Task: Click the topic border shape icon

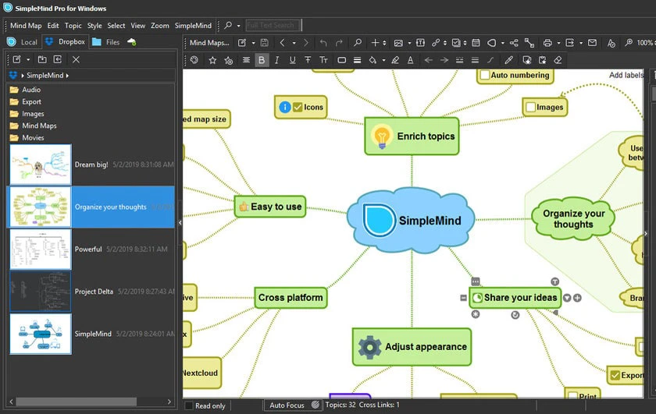Action: (341, 60)
